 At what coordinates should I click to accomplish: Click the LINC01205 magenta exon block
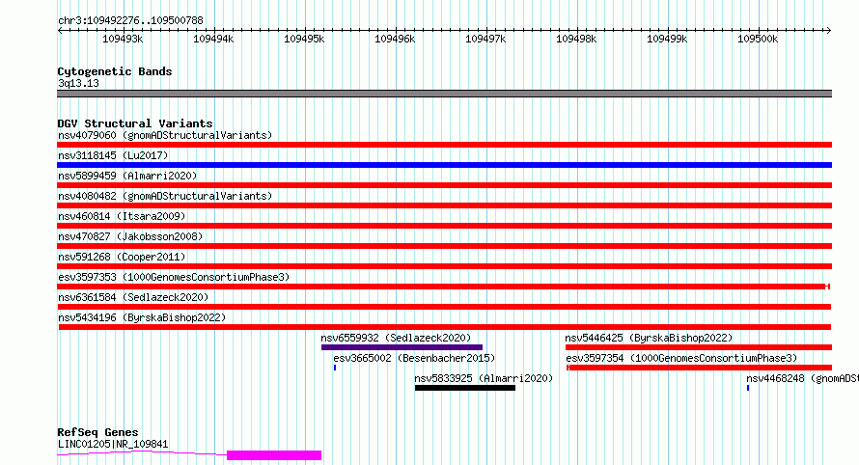coord(274,455)
